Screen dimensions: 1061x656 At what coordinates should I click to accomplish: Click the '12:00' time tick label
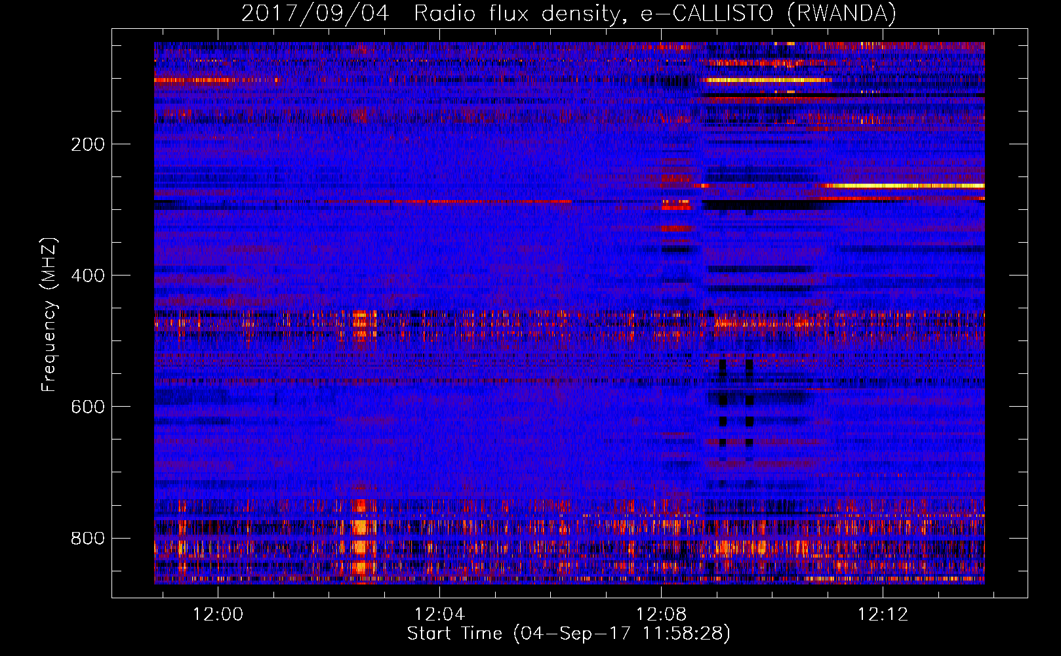click(x=218, y=614)
